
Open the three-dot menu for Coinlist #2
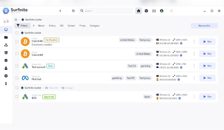pyautogui.click(x=194, y=54)
